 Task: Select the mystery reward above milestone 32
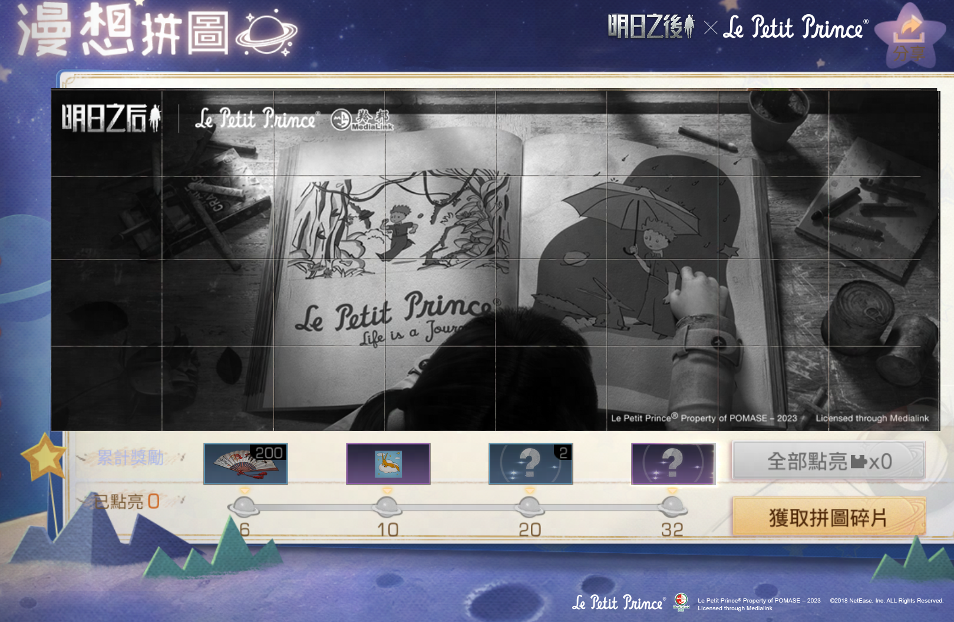[673, 463]
